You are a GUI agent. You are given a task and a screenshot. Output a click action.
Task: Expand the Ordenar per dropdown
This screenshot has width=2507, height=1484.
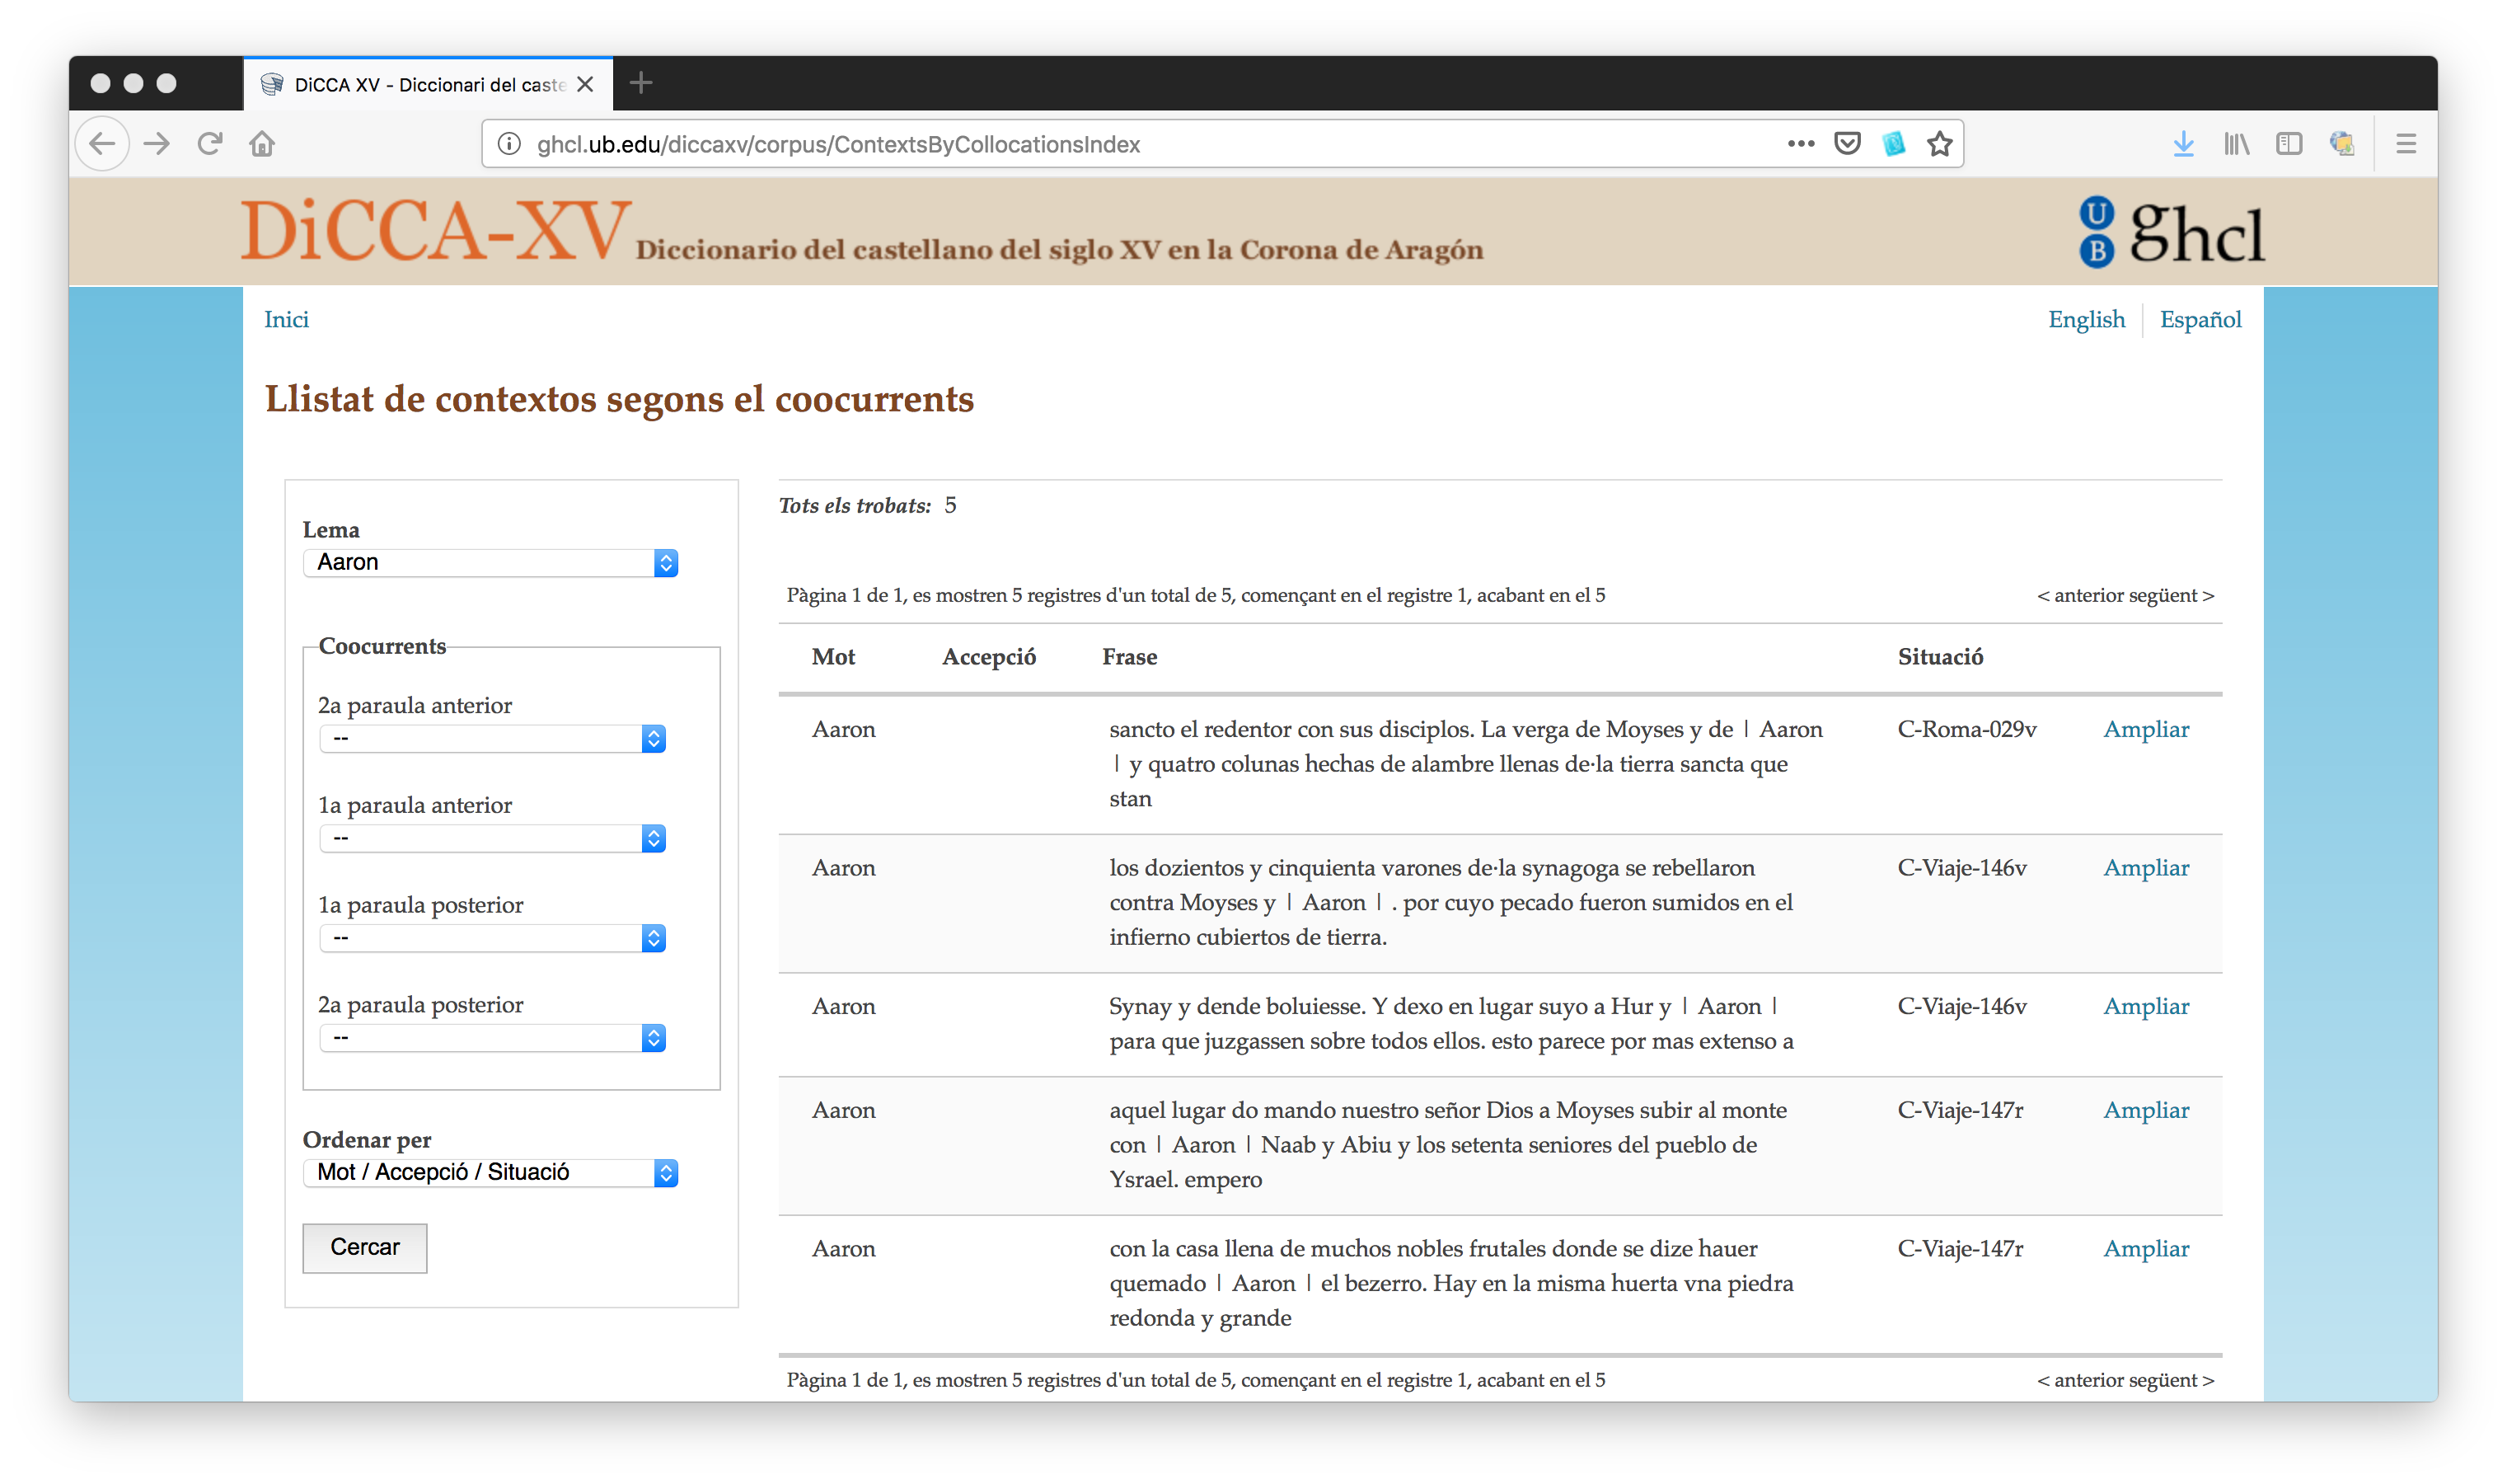[490, 1172]
